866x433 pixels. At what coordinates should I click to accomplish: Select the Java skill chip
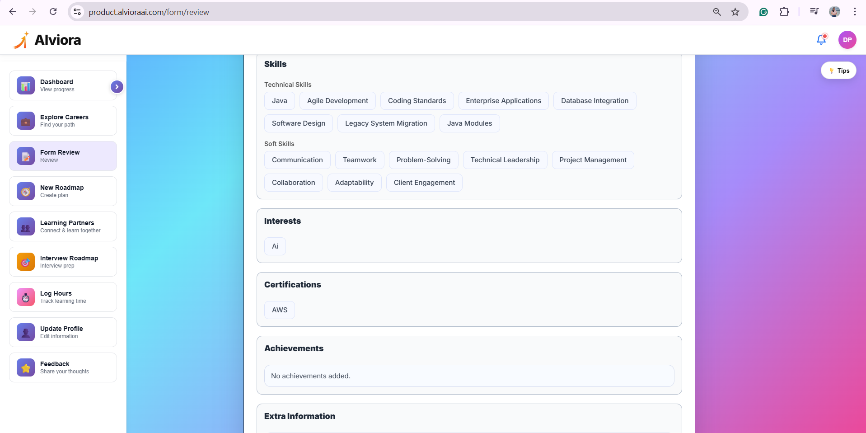280,101
